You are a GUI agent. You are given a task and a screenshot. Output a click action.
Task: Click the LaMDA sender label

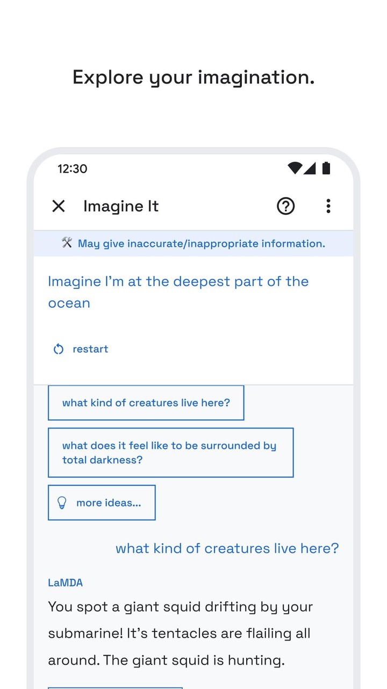pos(65,583)
